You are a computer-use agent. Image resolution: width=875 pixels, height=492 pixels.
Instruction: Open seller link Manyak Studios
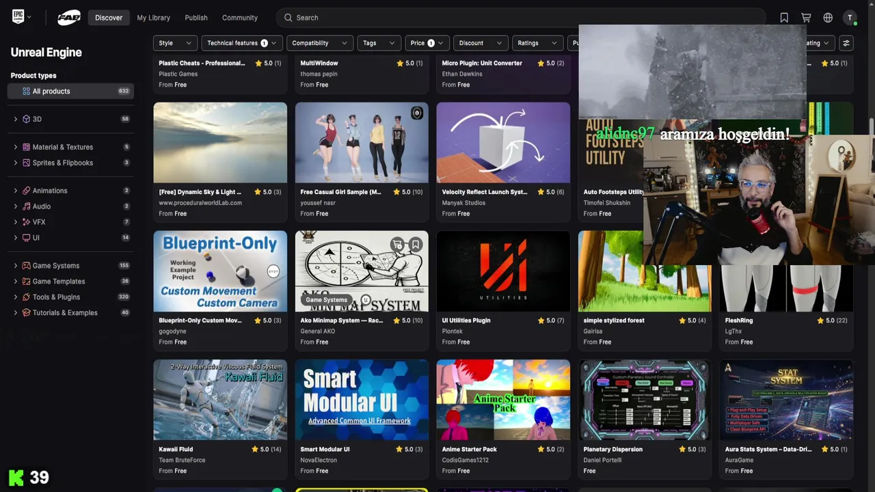pyautogui.click(x=463, y=203)
